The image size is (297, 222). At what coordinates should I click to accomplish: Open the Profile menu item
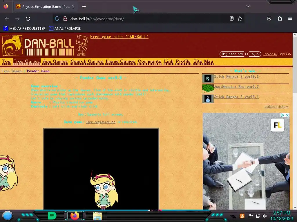pos(183,61)
